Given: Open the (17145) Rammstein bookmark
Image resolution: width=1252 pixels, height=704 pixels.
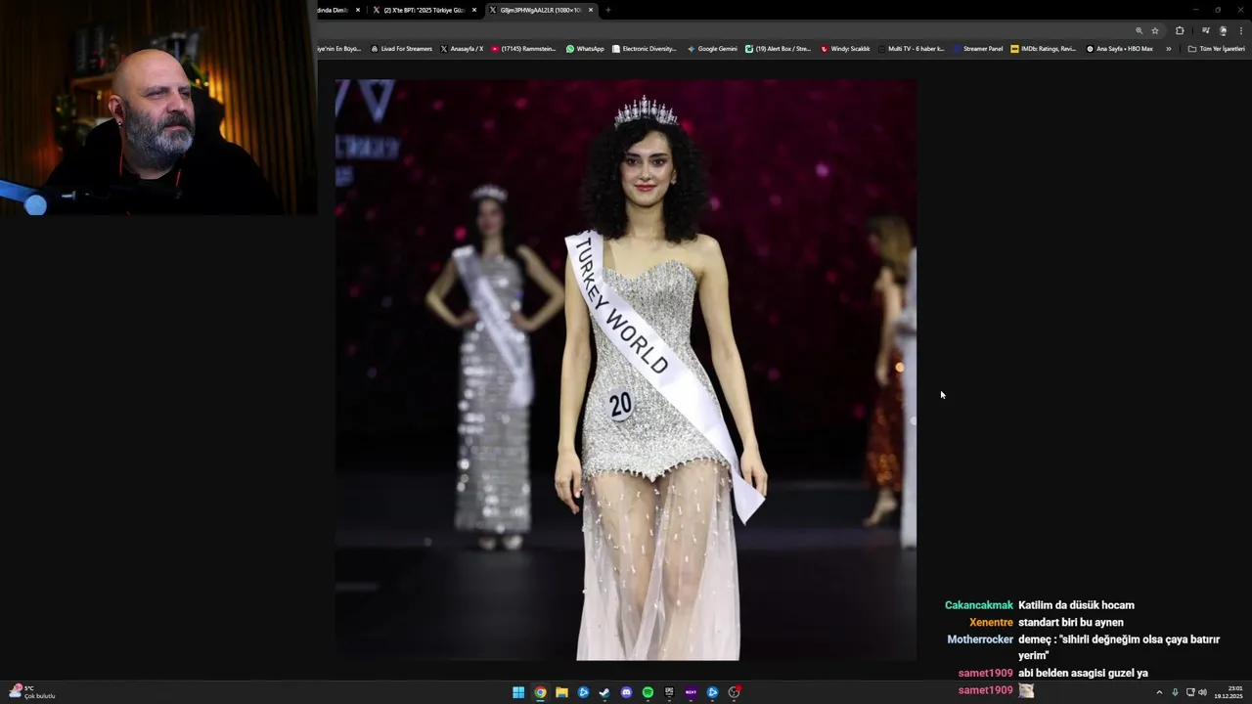Looking at the screenshot, I should click(x=523, y=48).
